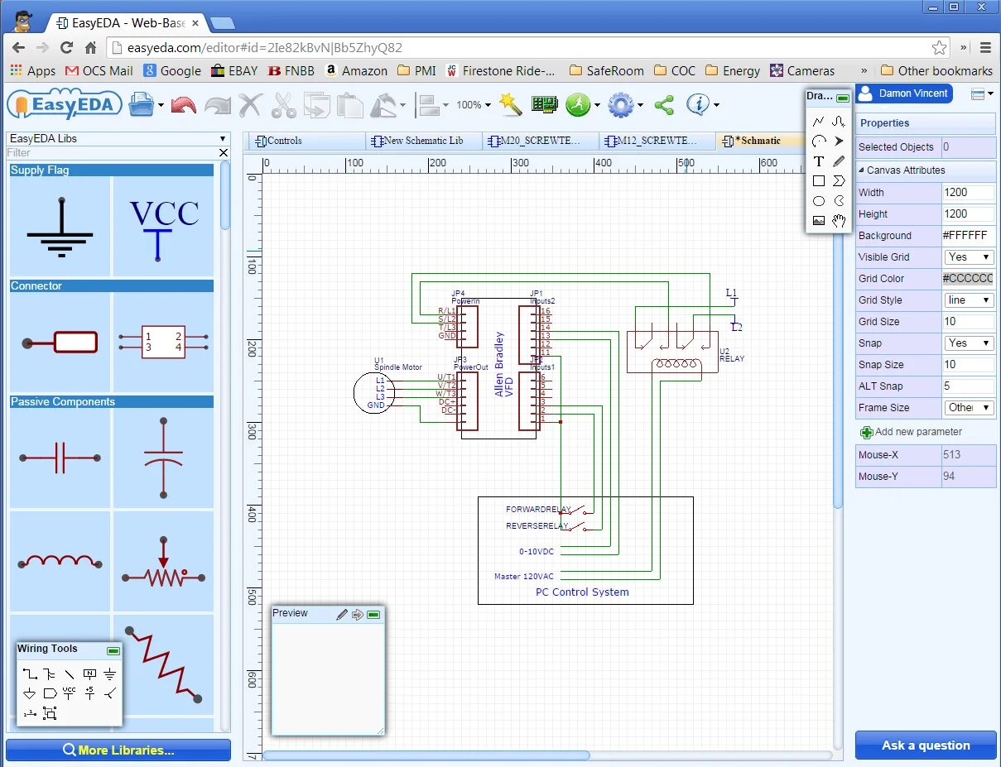Select the Image insert drawing tool

point(819,221)
